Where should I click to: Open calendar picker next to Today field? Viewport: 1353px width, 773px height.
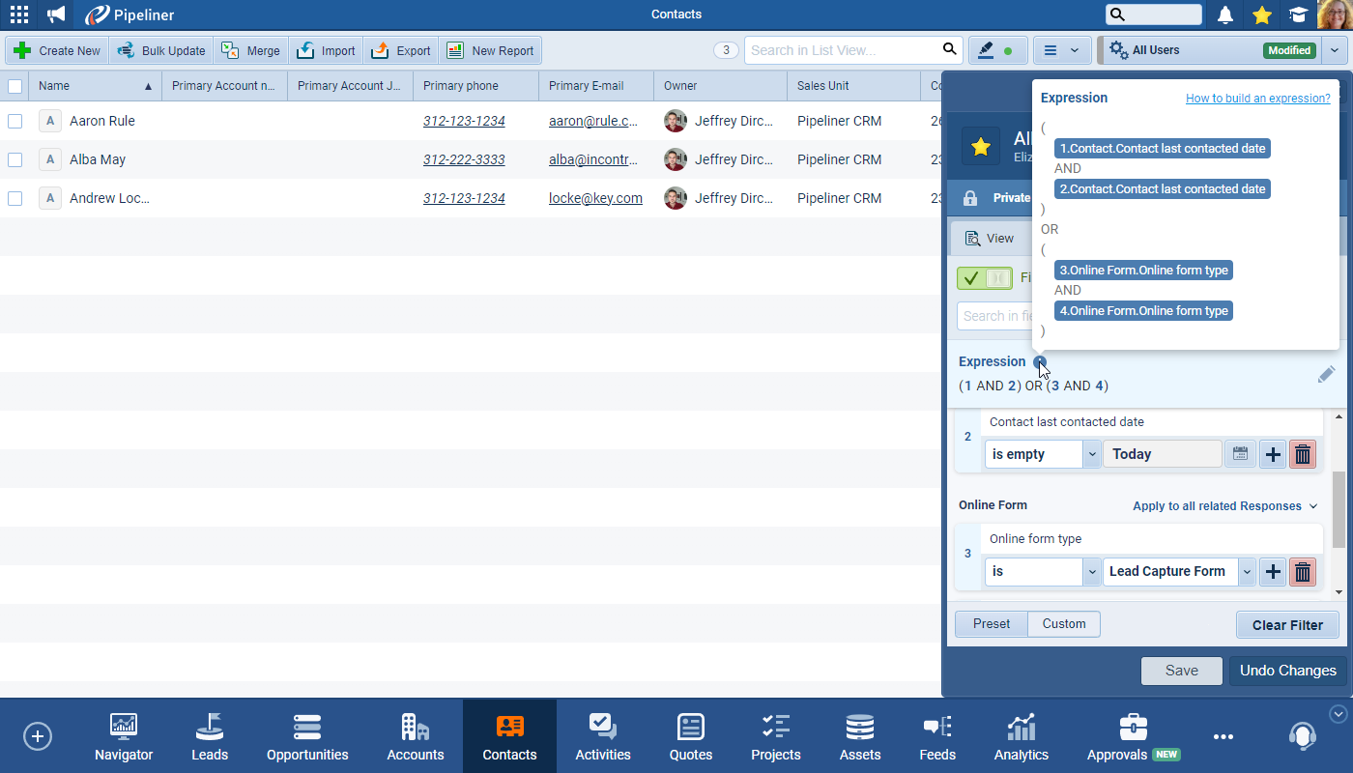pos(1240,454)
